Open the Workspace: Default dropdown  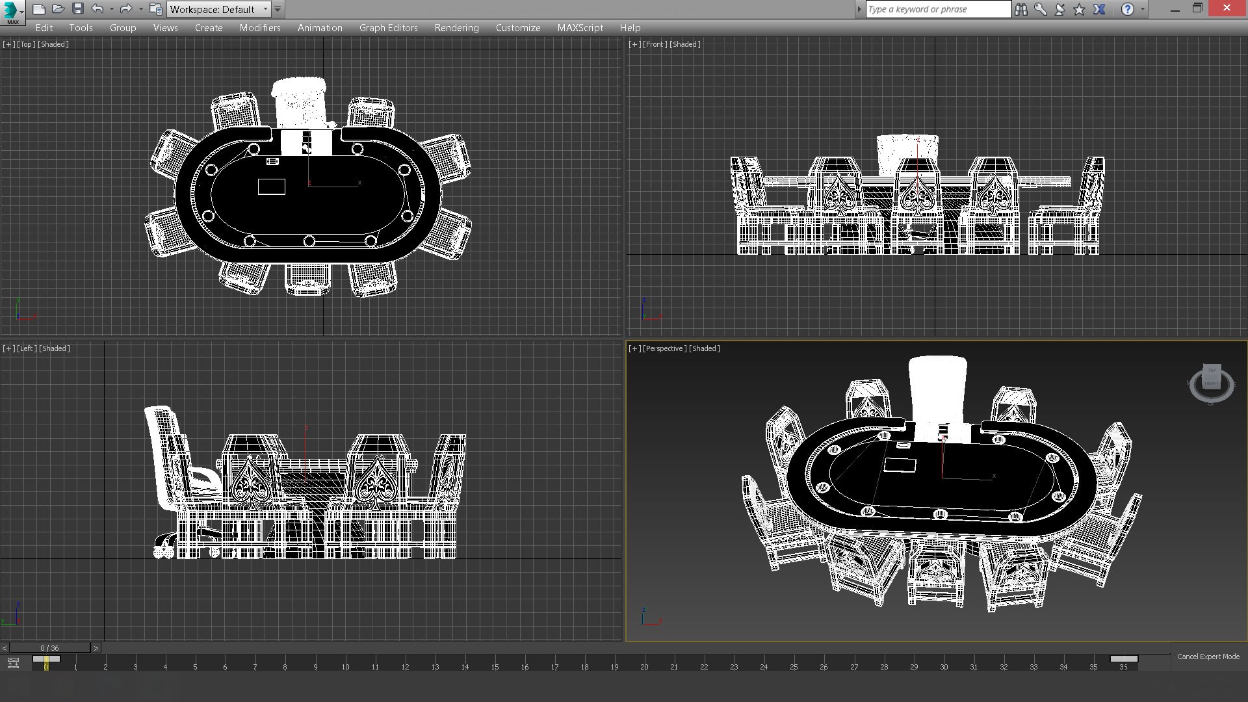tap(219, 9)
